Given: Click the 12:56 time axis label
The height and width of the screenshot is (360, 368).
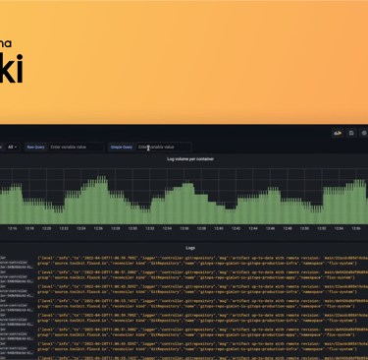Looking at the screenshot, I should (356, 228).
